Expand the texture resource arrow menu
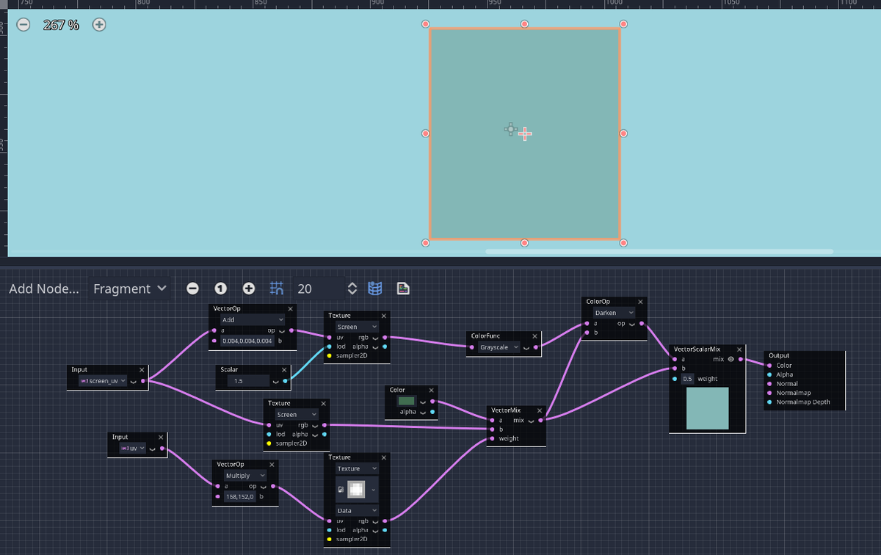Screen dimensions: 881x555 [x=374, y=489]
